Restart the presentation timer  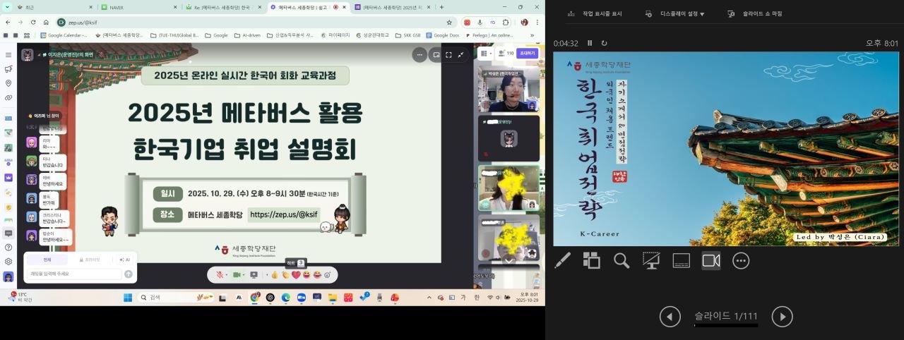(x=604, y=44)
